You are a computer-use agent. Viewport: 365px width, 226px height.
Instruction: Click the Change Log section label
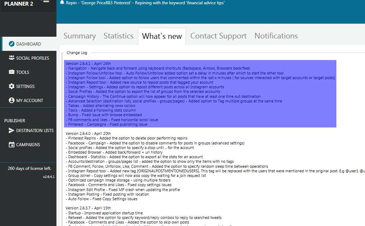pos(77,52)
